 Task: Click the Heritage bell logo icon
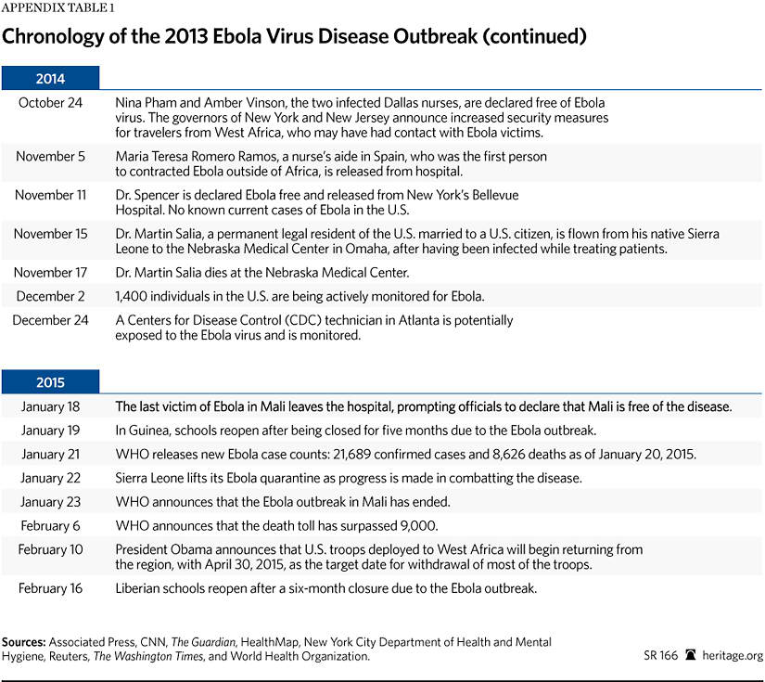[690, 656]
